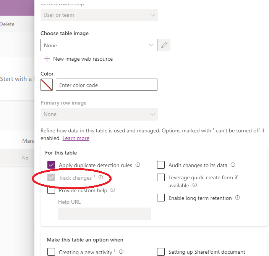Click the pencil edit icon beside table image
Screen dimensions: 269x256
(x=164, y=45)
